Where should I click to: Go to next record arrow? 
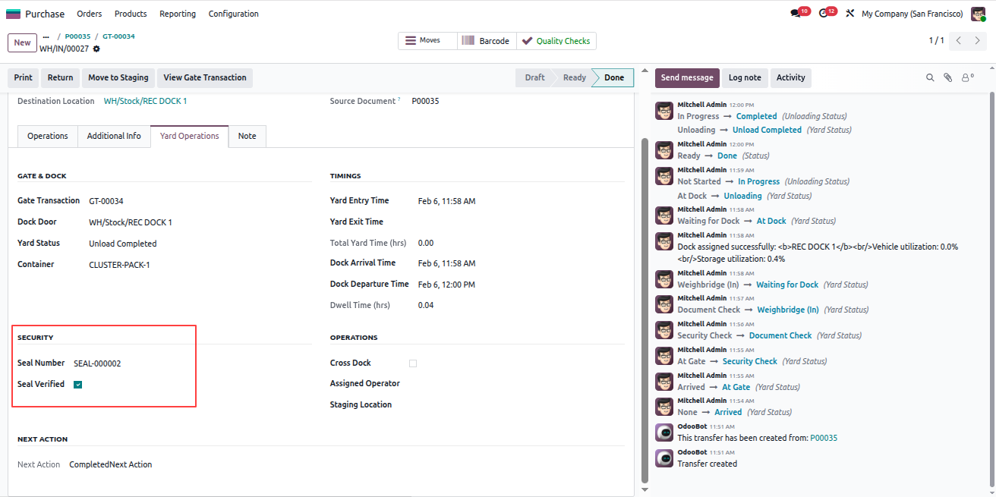(978, 40)
